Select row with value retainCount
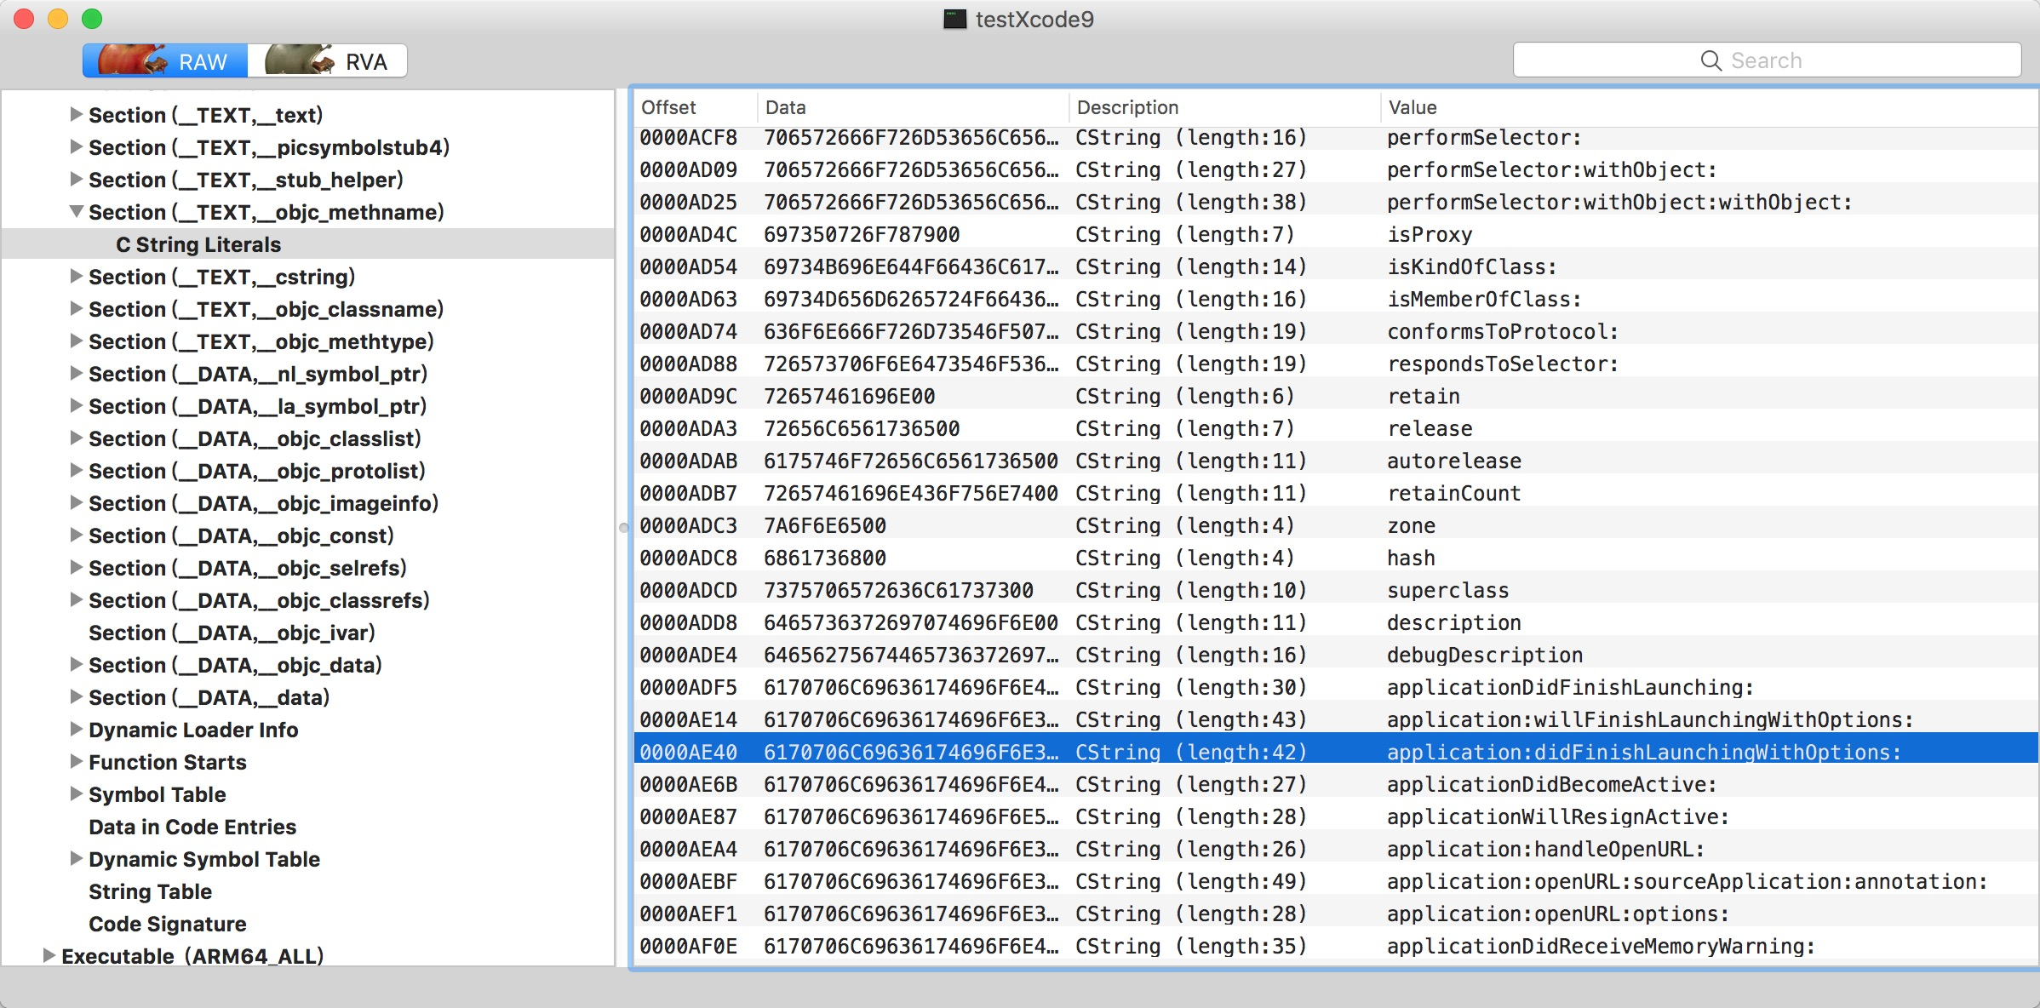 [x=1336, y=493]
